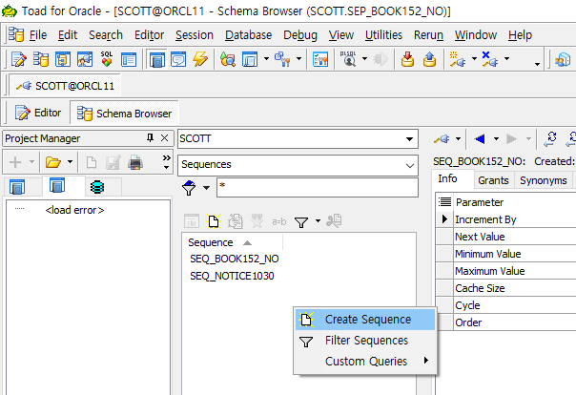The width and height of the screenshot is (576, 395).
Task: Click the new connection plug icon
Action: [x=458, y=59]
